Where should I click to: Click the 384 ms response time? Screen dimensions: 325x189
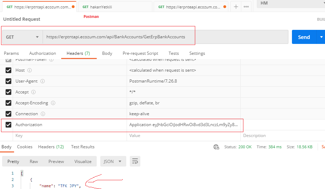[275, 147]
